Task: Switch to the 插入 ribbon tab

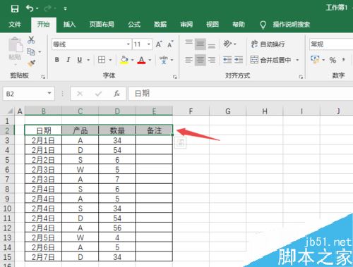Action: coord(69,25)
